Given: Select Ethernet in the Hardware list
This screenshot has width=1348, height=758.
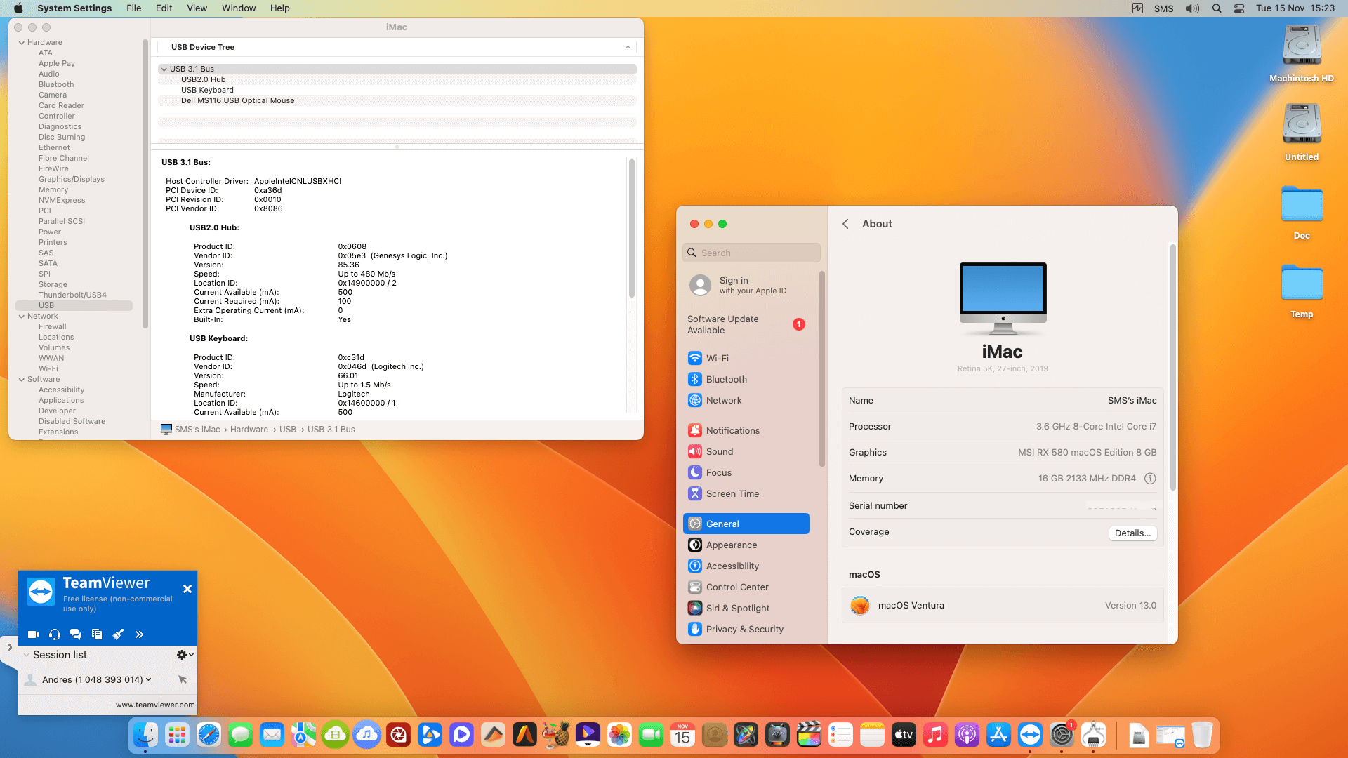Looking at the screenshot, I should 54,148.
